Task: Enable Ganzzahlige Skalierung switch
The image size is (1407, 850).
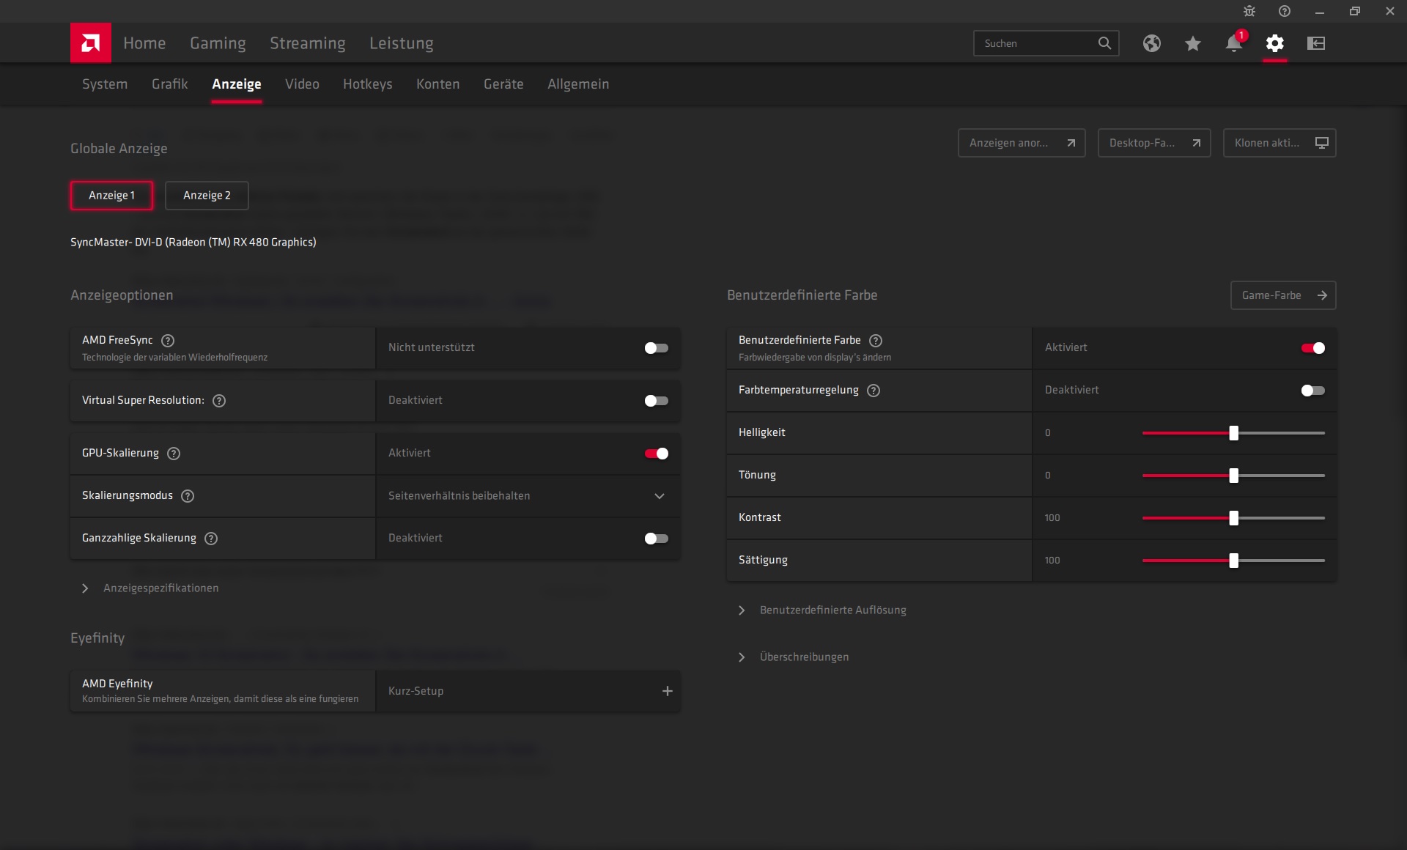Action: click(x=657, y=539)
